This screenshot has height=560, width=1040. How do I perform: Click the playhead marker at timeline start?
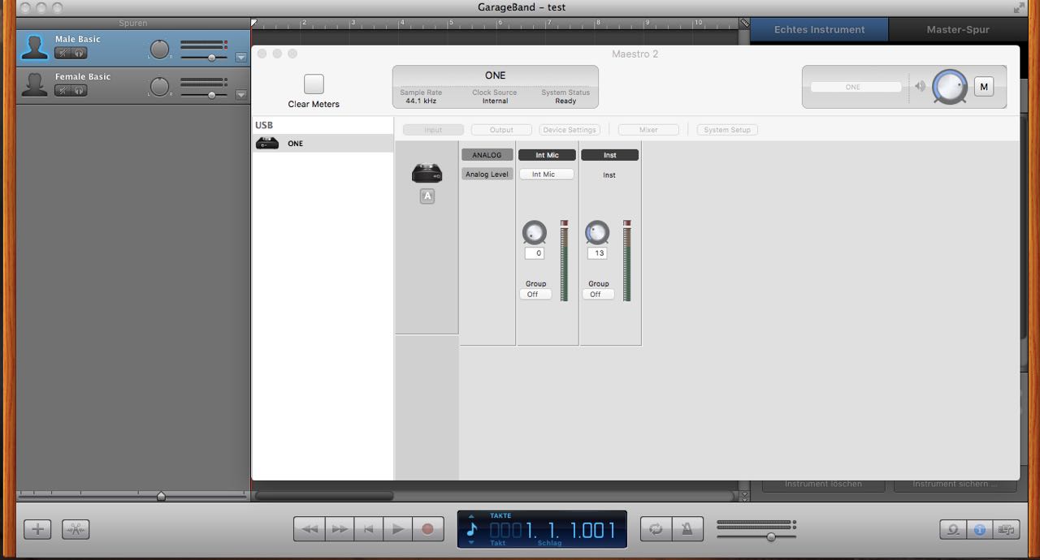coord(254,23)
